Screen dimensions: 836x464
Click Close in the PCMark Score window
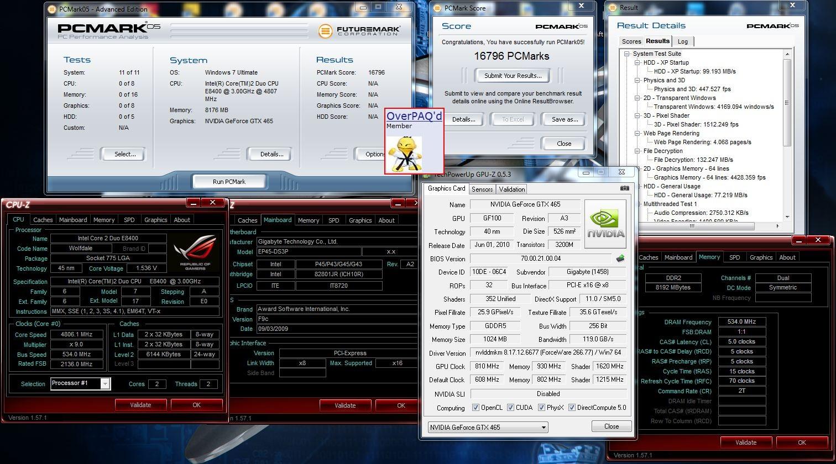(x=564, y=144)
